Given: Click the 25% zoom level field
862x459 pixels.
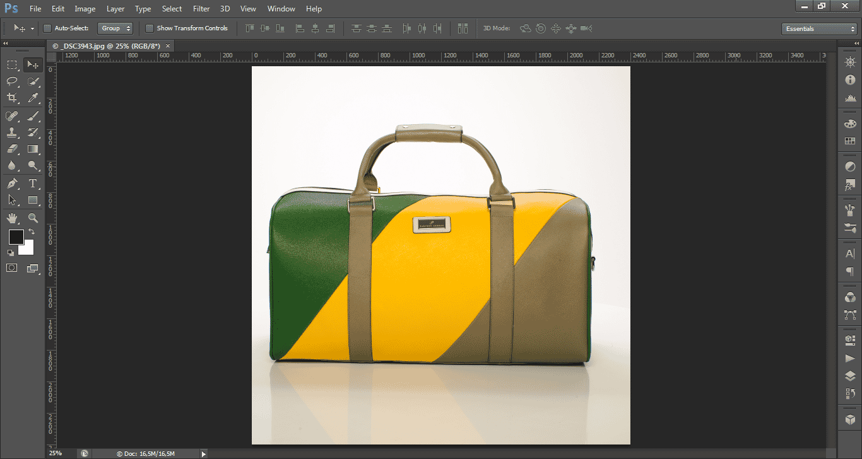Looking at the screenshot, I should (56, 453).
